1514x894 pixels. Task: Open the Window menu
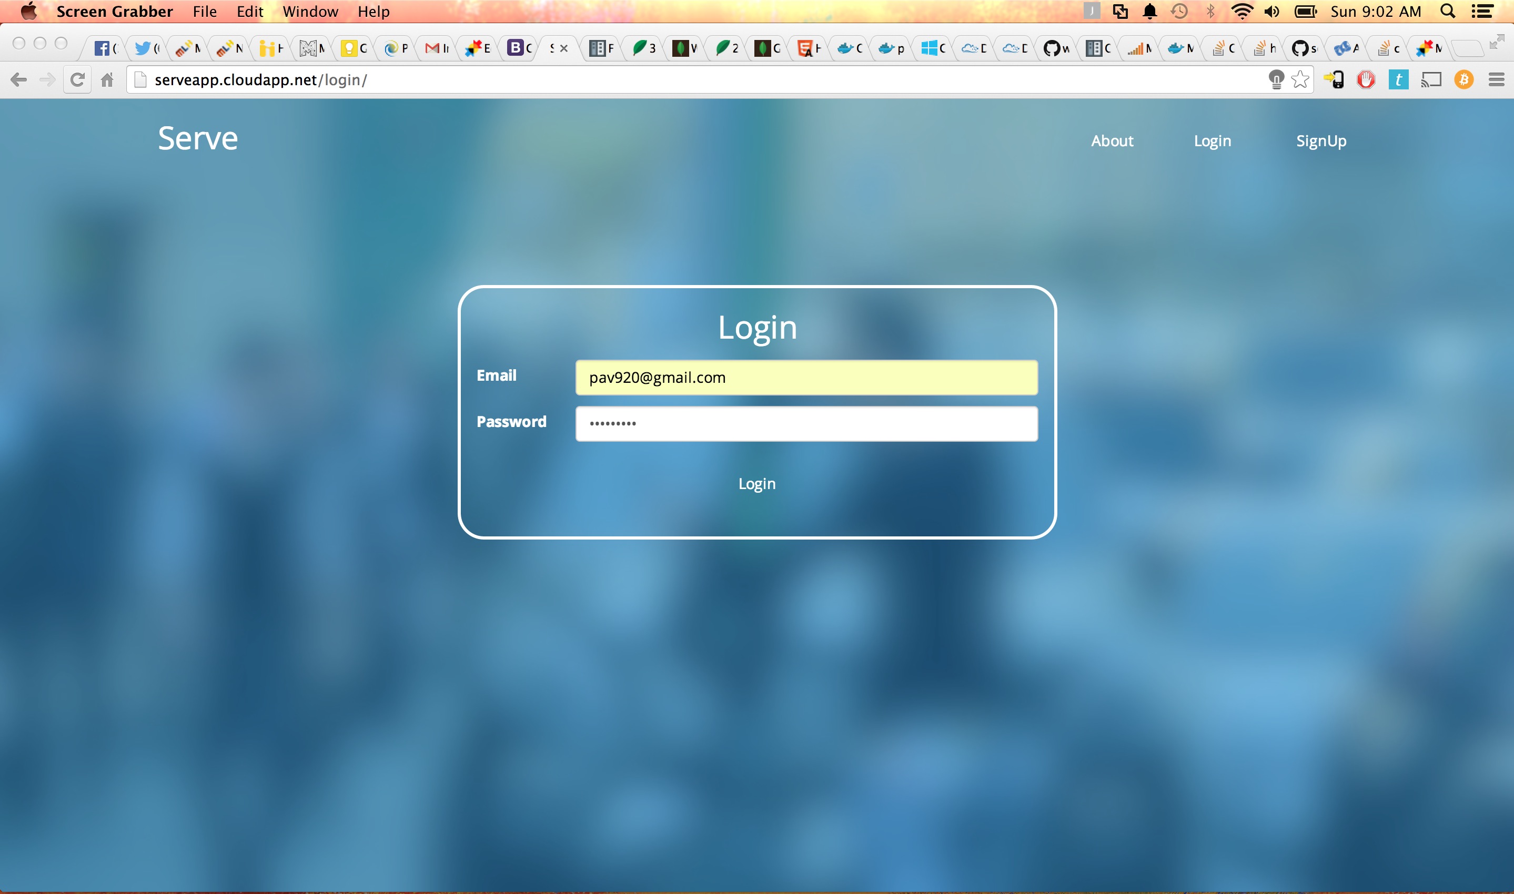click(x=310, y=12)
